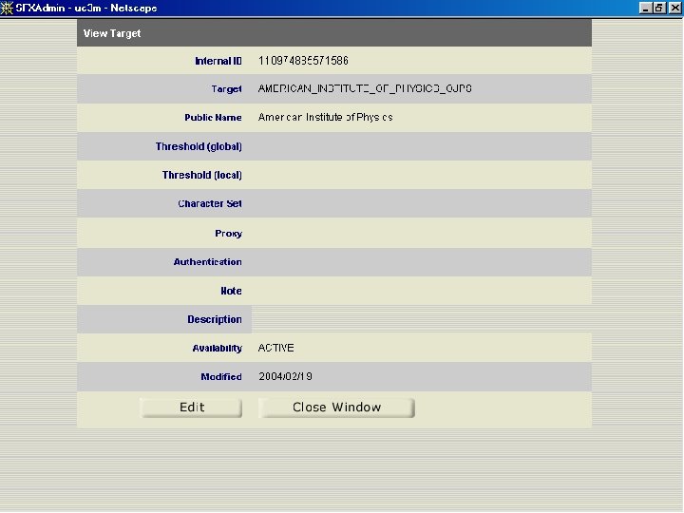Click the Internal ID label
684x513 pixels.
tap(218, 61)
